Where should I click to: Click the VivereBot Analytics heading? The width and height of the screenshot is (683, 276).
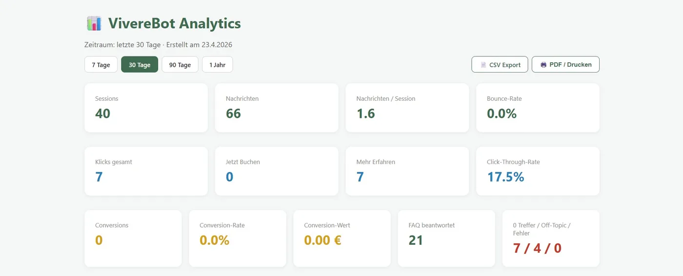(x=174, y=23)
